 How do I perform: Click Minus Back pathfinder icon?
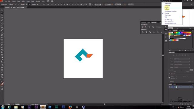tap(162, 32)
